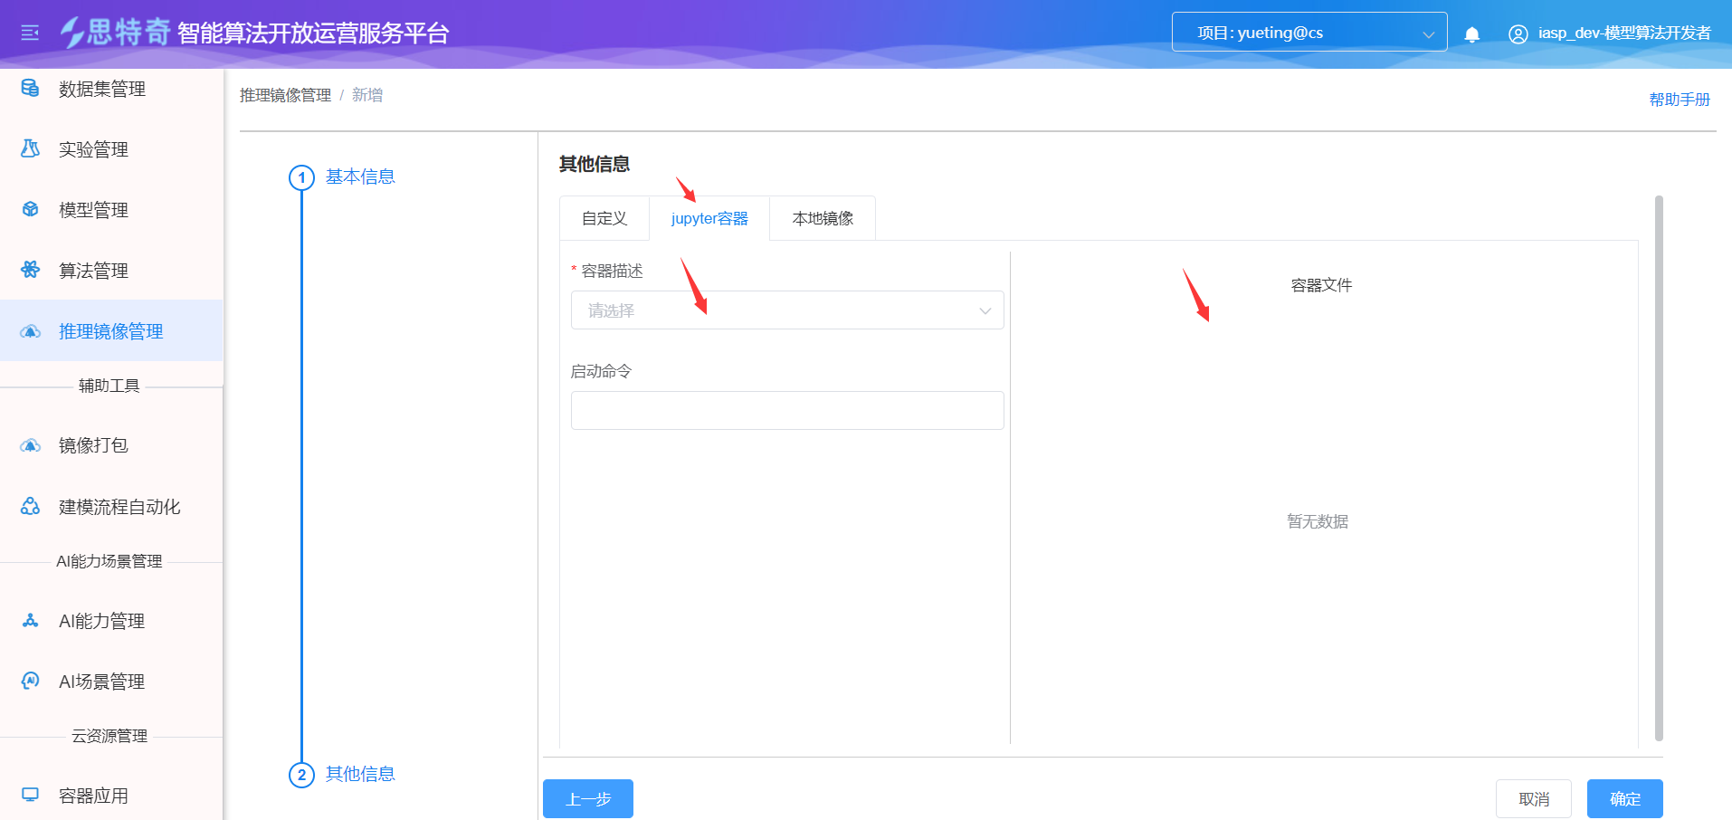
Task: Click the 算法管理 atom icon
Action: 30,270
